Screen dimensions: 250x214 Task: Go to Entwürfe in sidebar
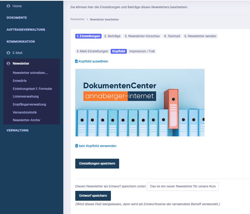tap(20, 81)
